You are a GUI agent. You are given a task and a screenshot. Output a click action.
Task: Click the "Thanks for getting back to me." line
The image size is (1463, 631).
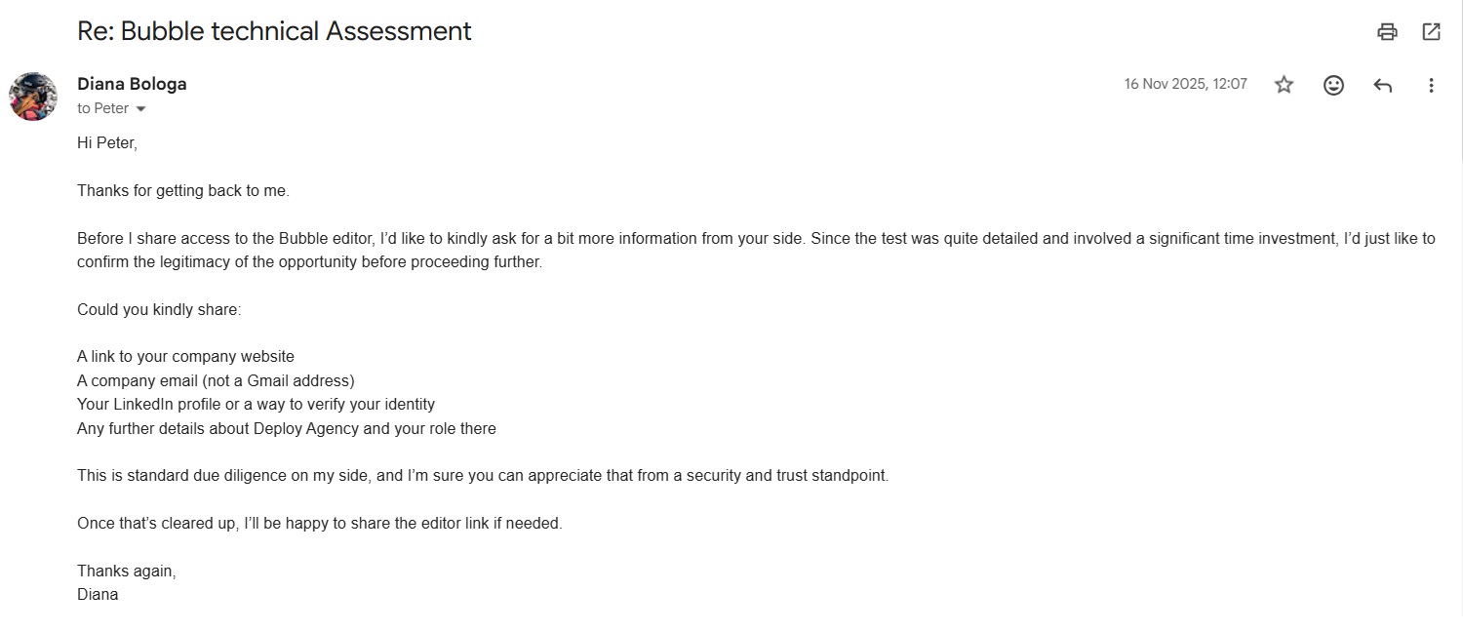point(183,191)
